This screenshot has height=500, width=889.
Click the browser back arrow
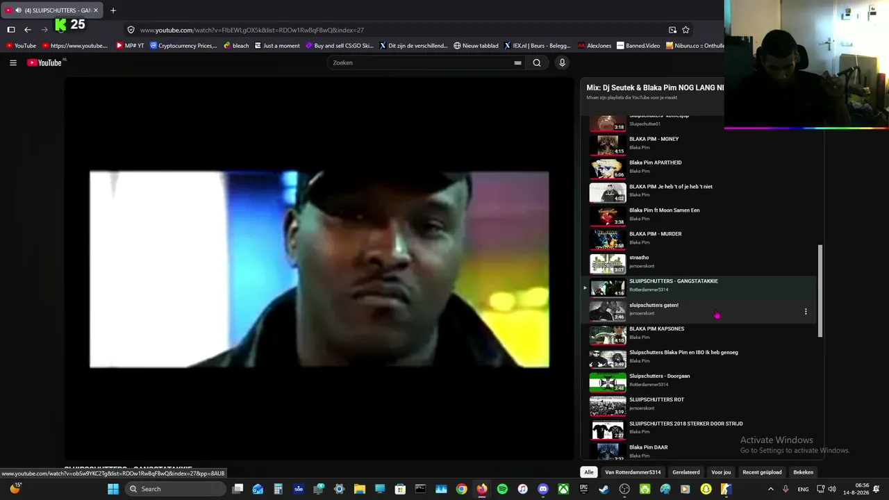coord(28,30)
